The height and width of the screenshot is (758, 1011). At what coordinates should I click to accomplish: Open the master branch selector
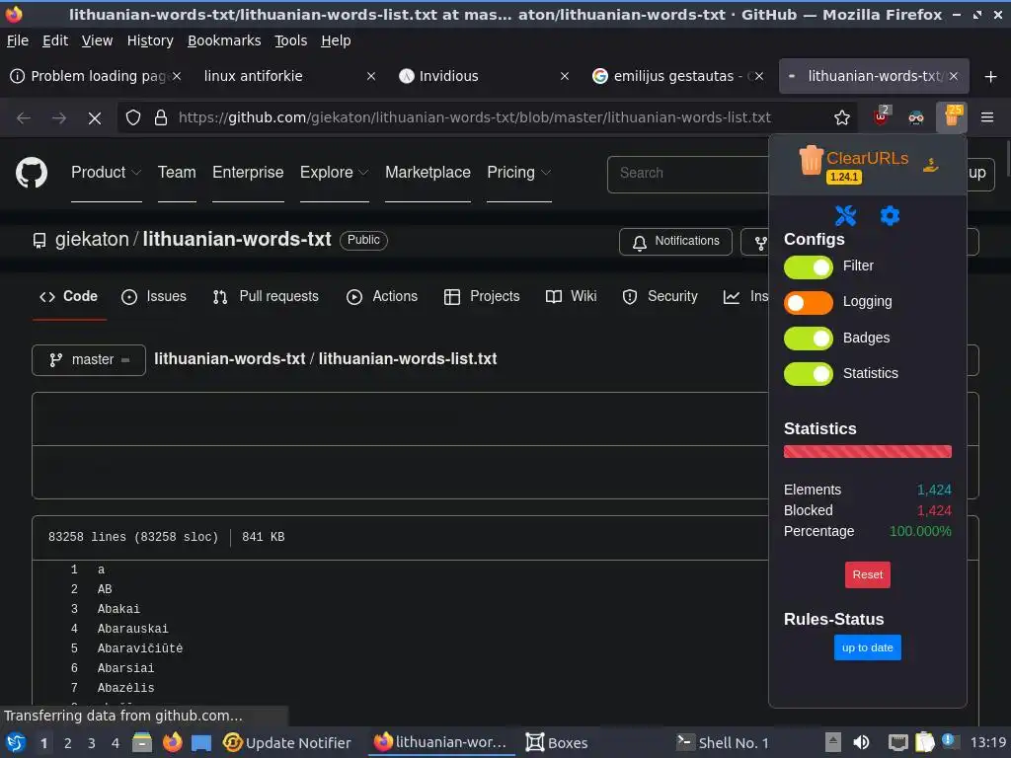tap(88, 359)
